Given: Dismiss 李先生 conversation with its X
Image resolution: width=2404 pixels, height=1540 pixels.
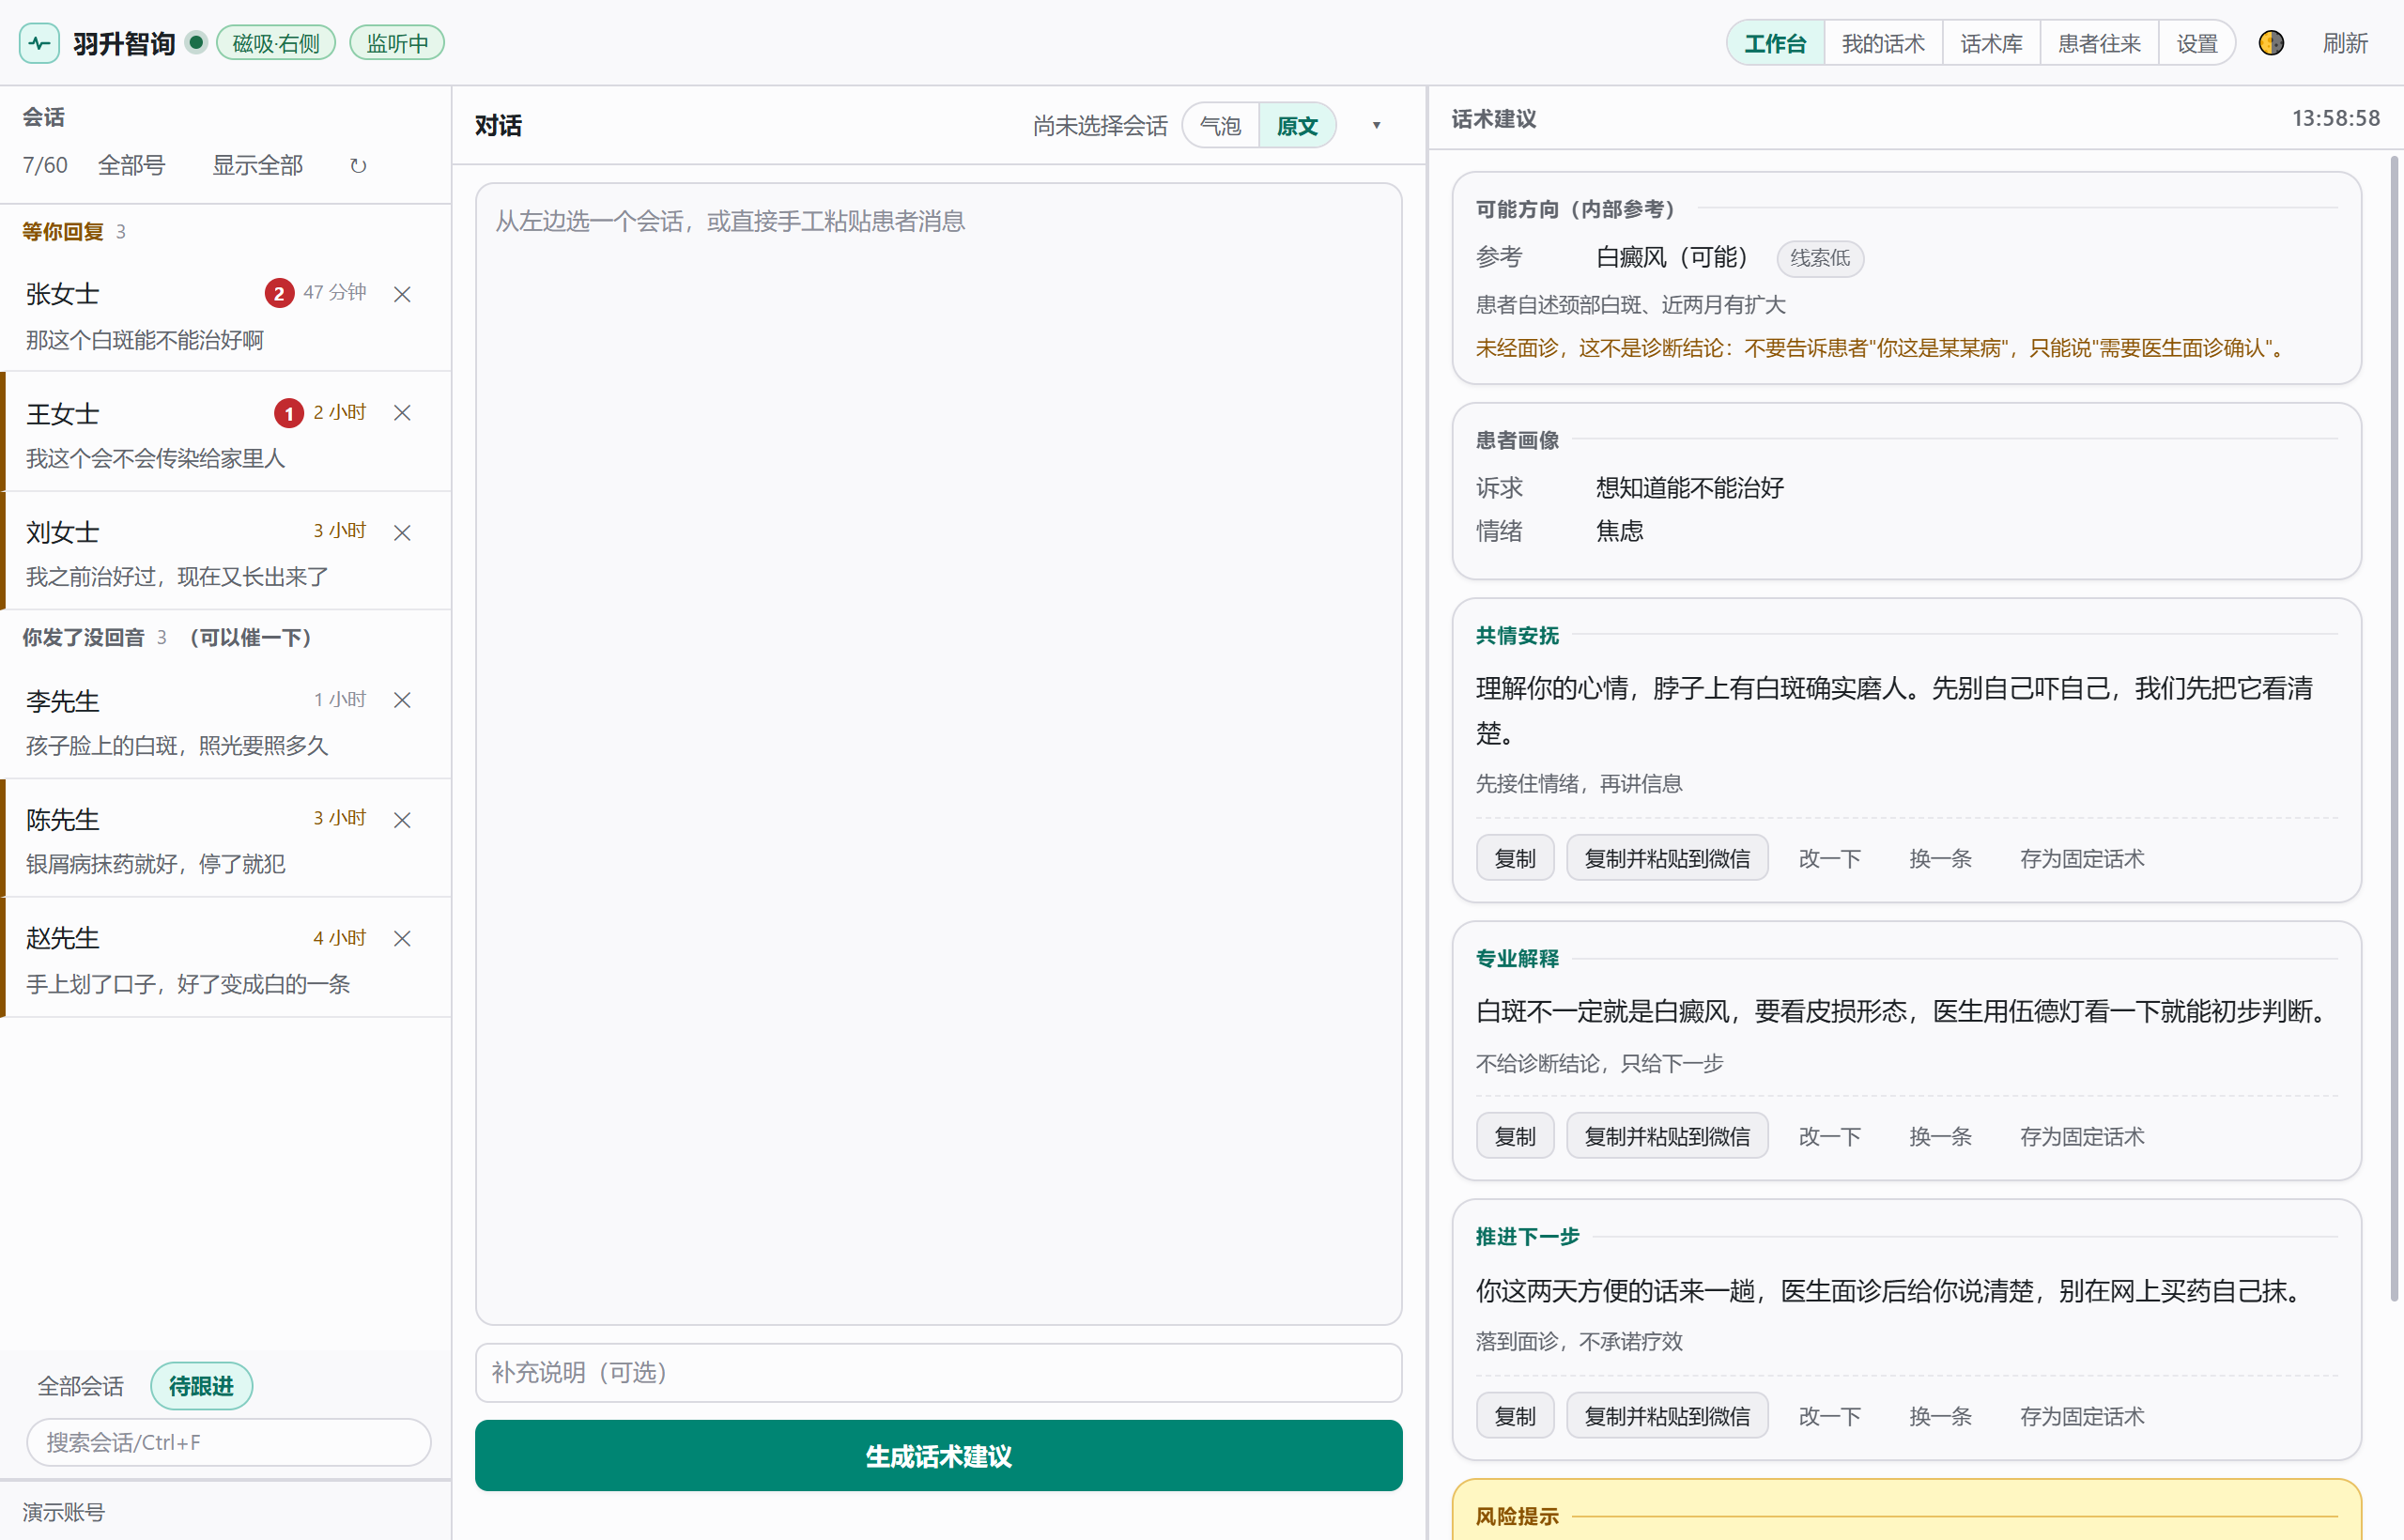Looking at the screenshot, I should 402,700.
